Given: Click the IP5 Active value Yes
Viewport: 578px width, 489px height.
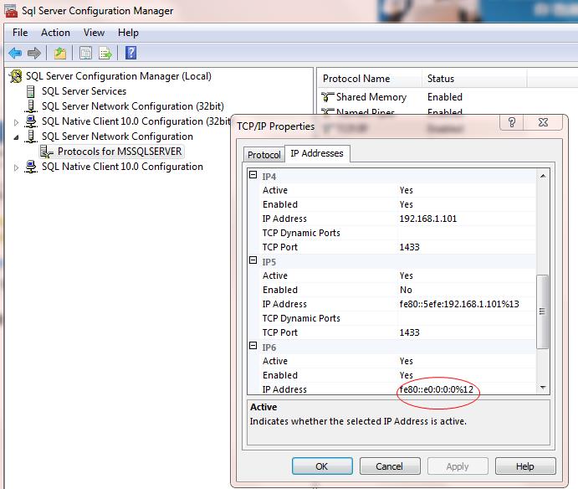Looking at the screenshot, I should pyautogui.click(x=406, y=275).
